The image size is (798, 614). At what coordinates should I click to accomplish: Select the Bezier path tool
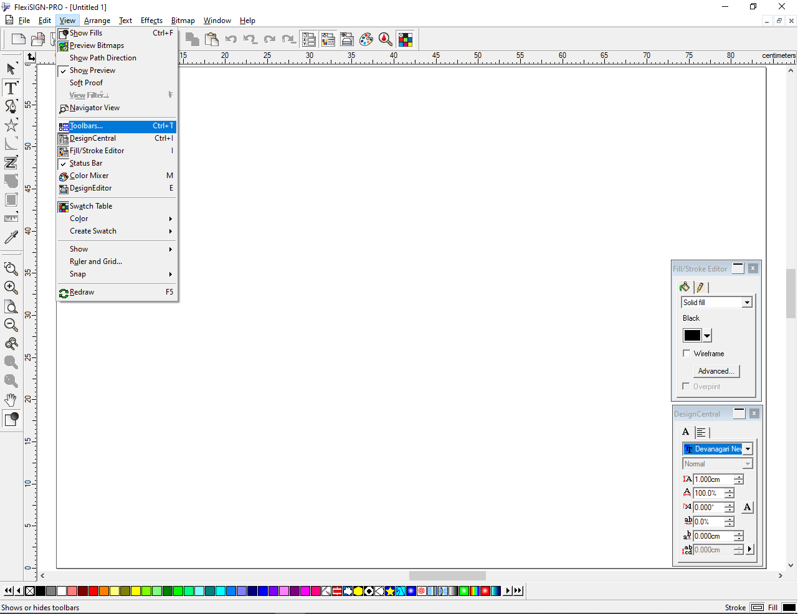(11, 106)
